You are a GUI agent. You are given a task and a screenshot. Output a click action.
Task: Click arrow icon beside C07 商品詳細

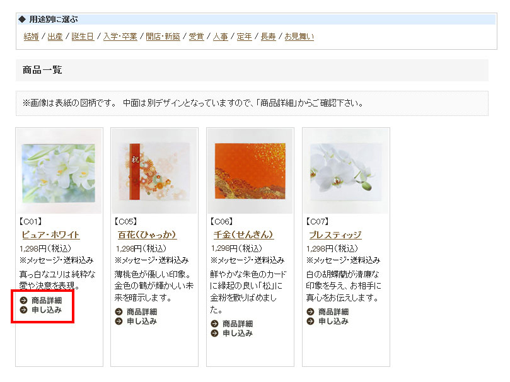tap(310, 312)
